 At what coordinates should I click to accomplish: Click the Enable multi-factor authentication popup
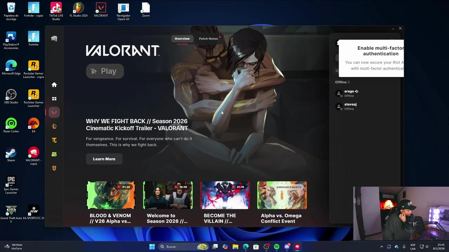(371, 58)
